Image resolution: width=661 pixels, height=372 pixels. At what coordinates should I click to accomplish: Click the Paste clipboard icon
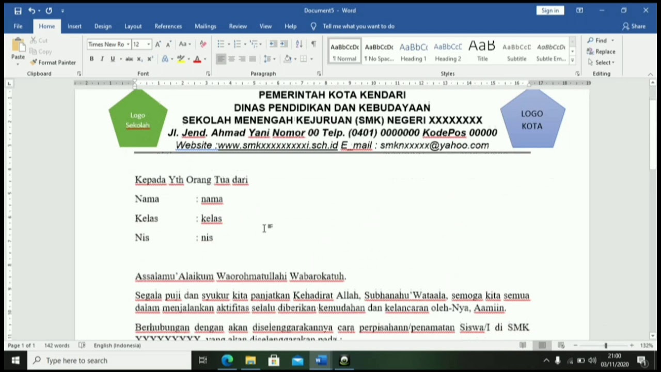point(18,45)
